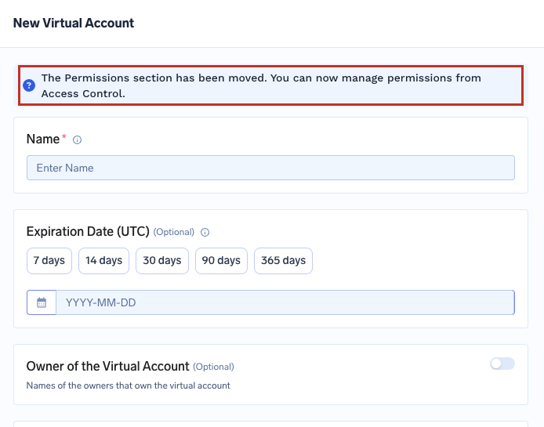Choose the 90 days expiration preset
Viewport: 544px width, 427px height.
tap(221, 260)
